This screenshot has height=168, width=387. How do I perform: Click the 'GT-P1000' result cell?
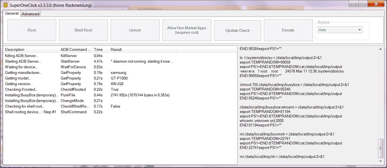tap(119, 78)
